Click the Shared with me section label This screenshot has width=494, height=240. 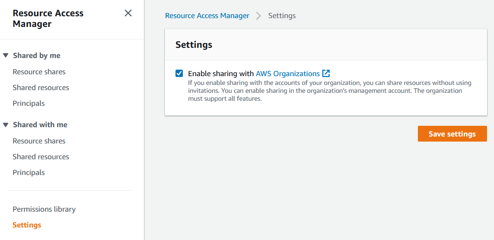[40, 124]
